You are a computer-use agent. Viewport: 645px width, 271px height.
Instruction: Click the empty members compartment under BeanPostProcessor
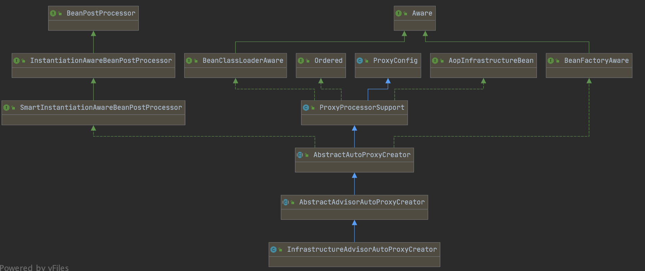(x=93, y=26)
